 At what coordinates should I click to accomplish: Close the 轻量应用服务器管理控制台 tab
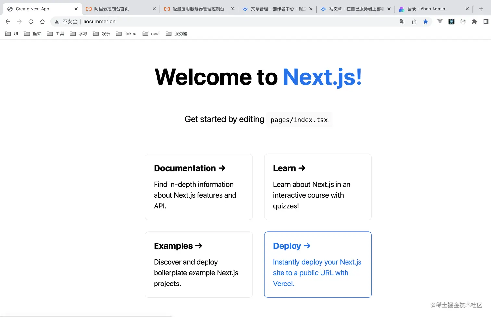coord(233,9)
